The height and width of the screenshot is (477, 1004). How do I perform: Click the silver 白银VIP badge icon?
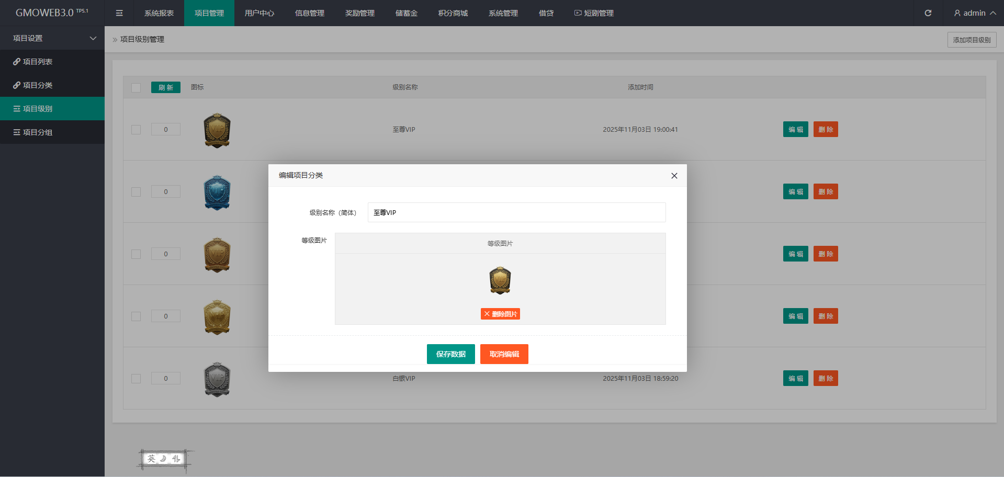[217, 379]
